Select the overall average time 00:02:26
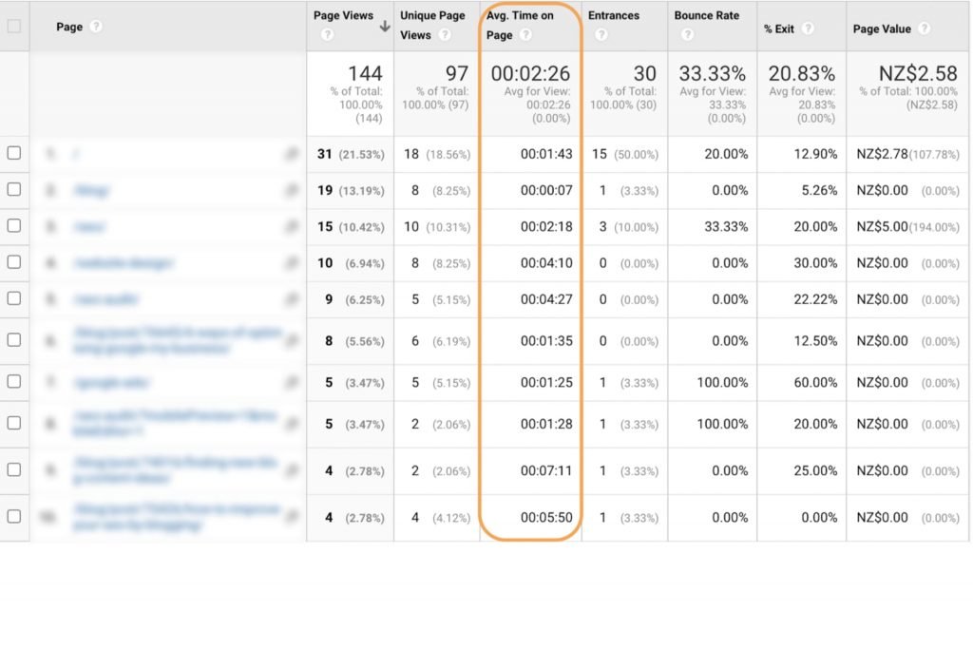Image resolution: width=973 pixels, height=649 pixels. coord(530,73)
